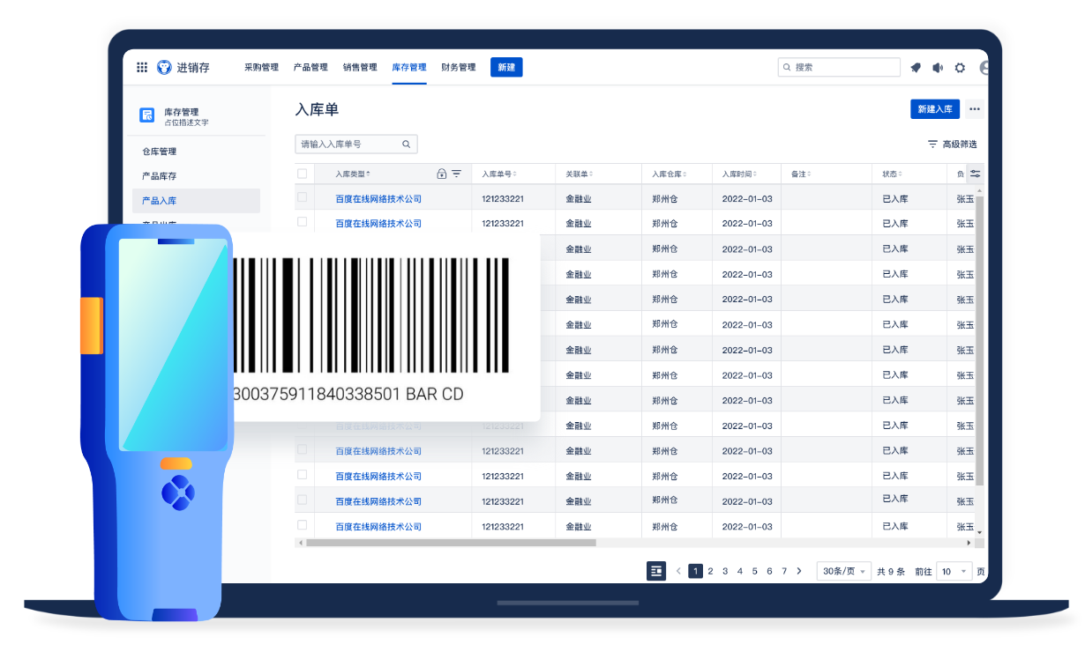Open the notification bell icon
Viewport: 1085px width, 652px height.
coord(915,67)
